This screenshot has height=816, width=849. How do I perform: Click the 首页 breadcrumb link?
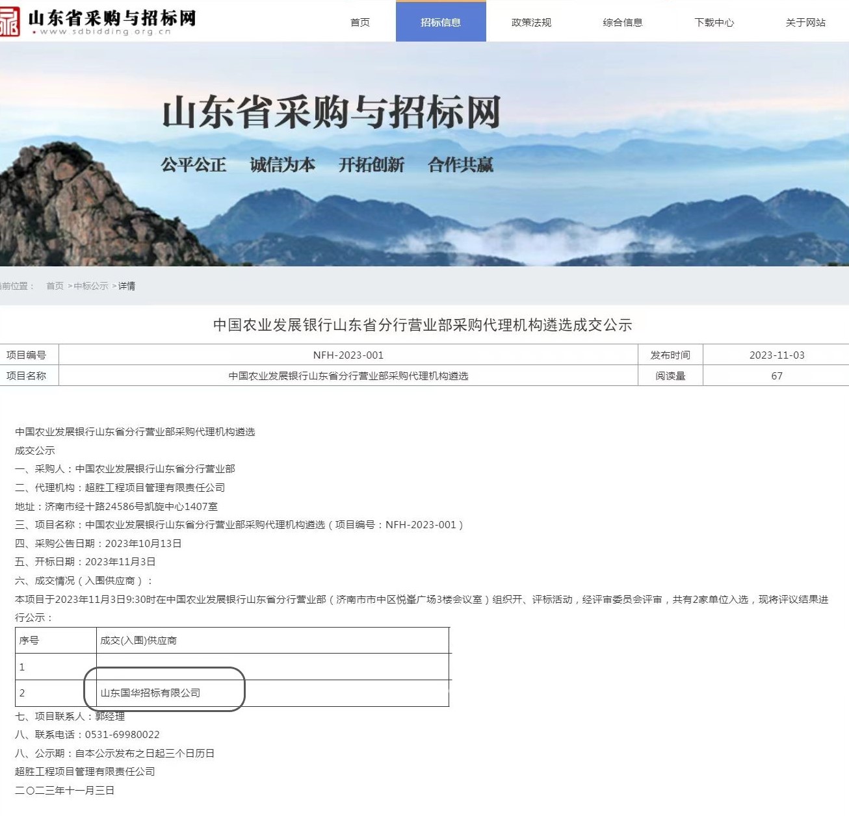[x=55, y=286]
